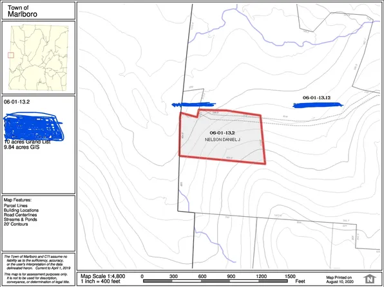Click the '9.84 acres GIS' text
The width and height of the screenshot is (384, 287).
[21, 147]
